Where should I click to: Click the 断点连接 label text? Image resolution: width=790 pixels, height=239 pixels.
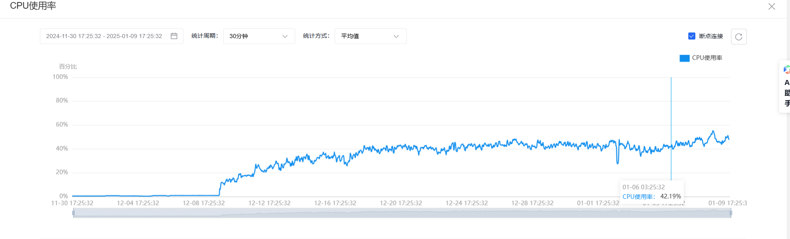(x=711, y=36)
